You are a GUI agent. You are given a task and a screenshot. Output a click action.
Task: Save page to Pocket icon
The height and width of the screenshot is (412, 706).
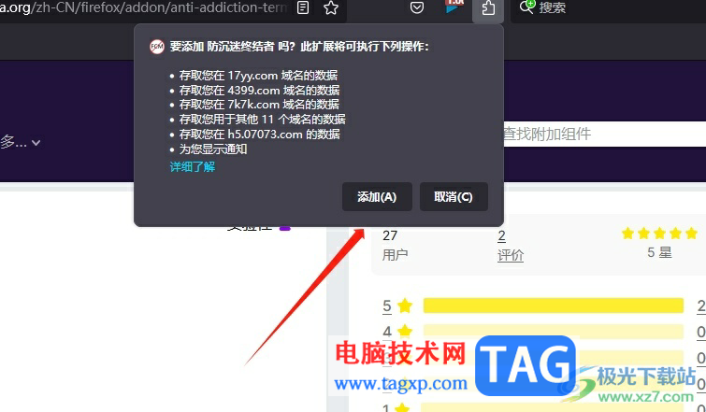417,7
